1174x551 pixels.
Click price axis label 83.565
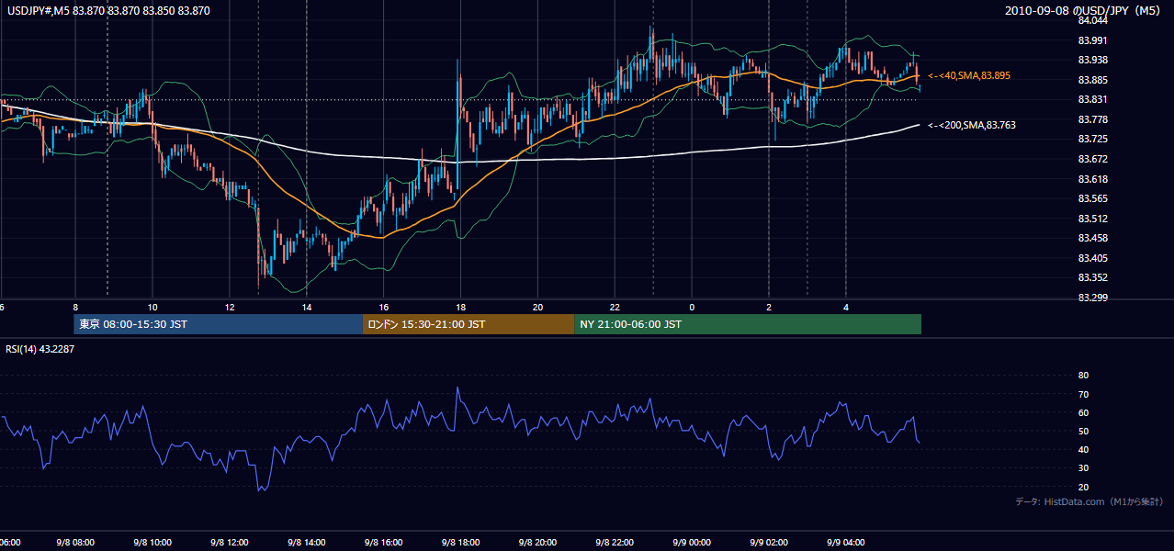[x=1093, y=198]
